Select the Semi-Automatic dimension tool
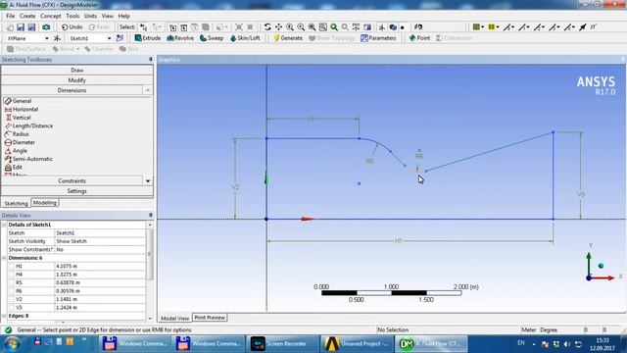Screen dimensions: 627x353 coord(28,159)
